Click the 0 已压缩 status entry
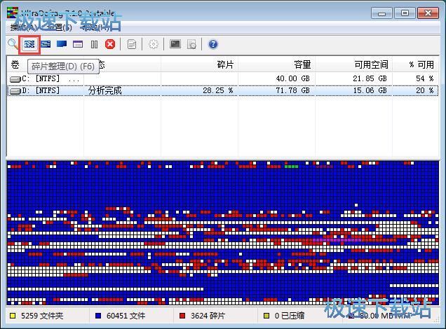 [290, 316]
